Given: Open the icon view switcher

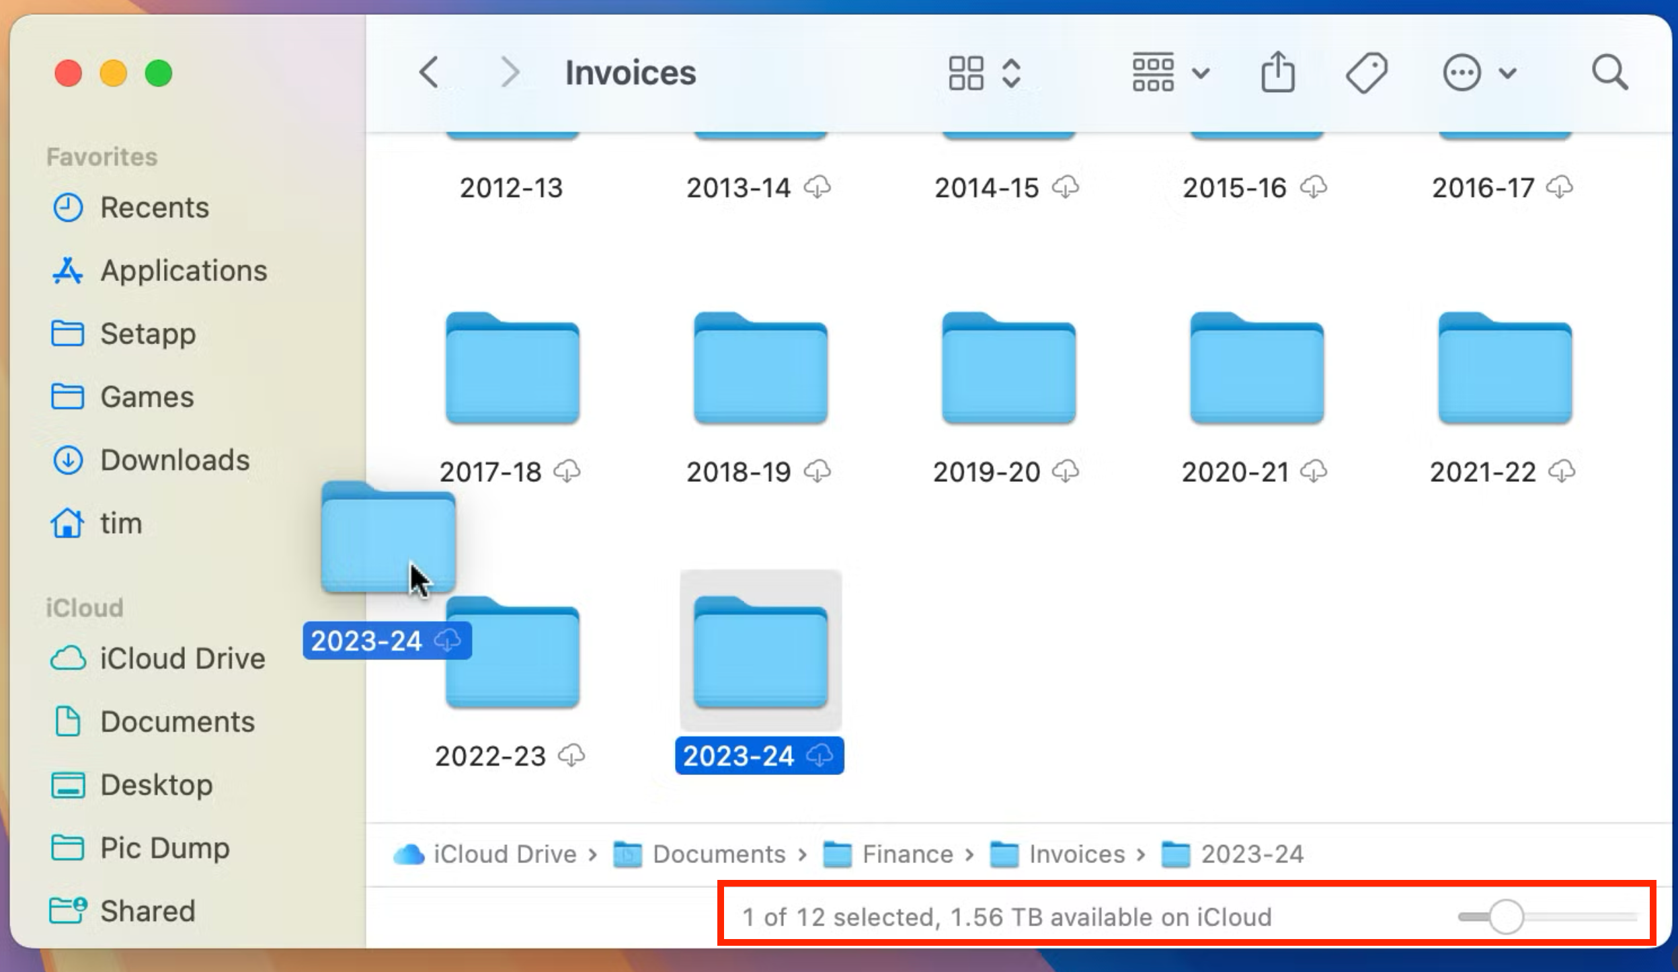Looking at the screenshot, I should click(x=985, y=73).
